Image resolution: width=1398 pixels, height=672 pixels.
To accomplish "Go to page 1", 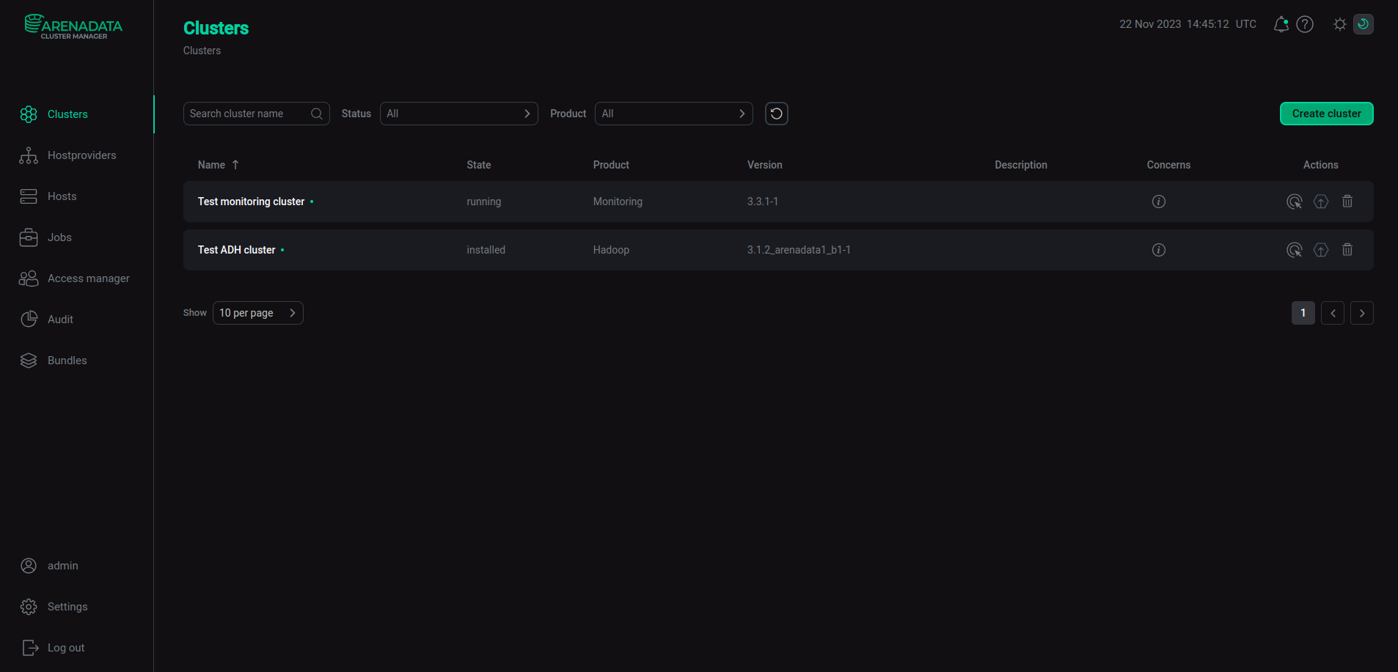I will point(1303,313).
